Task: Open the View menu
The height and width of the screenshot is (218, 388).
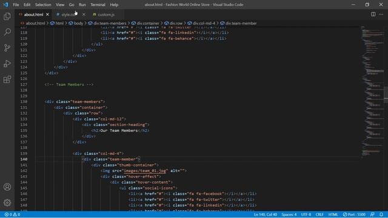Action: 60,5
